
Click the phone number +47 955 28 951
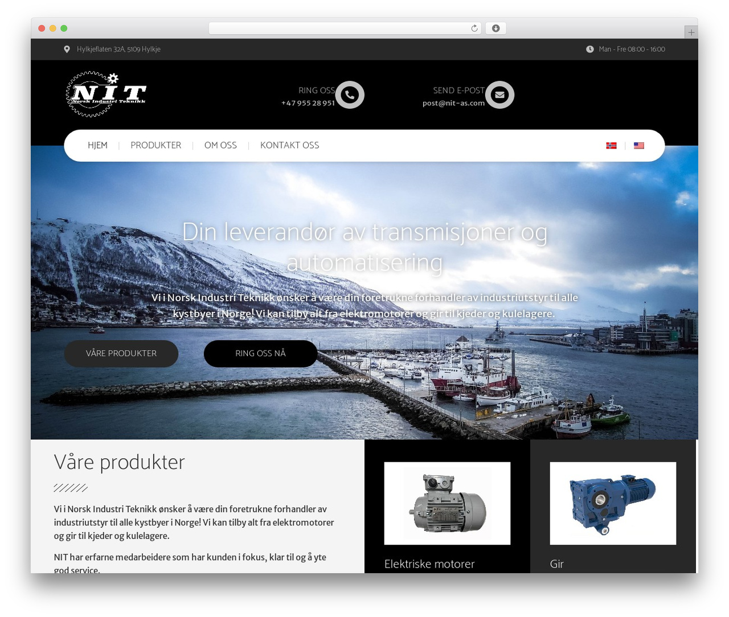pos(308,103)
